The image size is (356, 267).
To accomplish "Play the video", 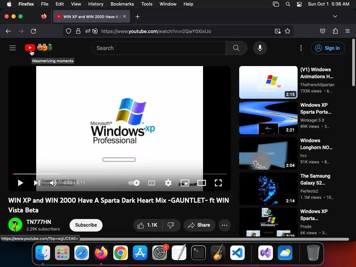I will pyautogui.click(x=21, y=183).
